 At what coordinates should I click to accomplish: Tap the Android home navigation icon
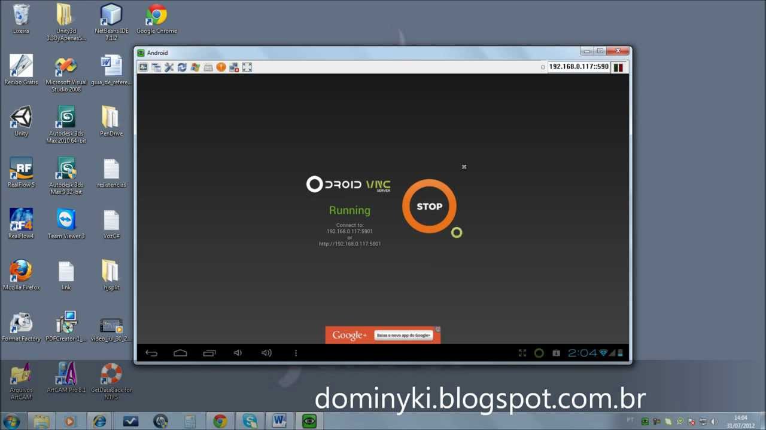180,353
